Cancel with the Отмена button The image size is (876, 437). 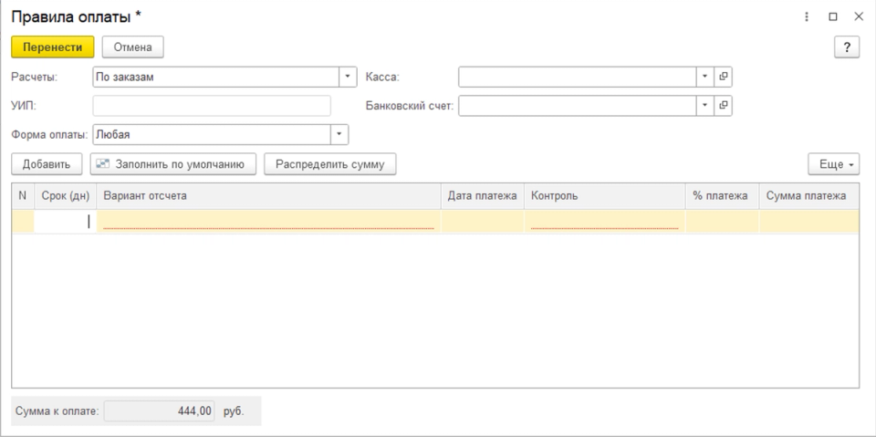click(133, 47)
